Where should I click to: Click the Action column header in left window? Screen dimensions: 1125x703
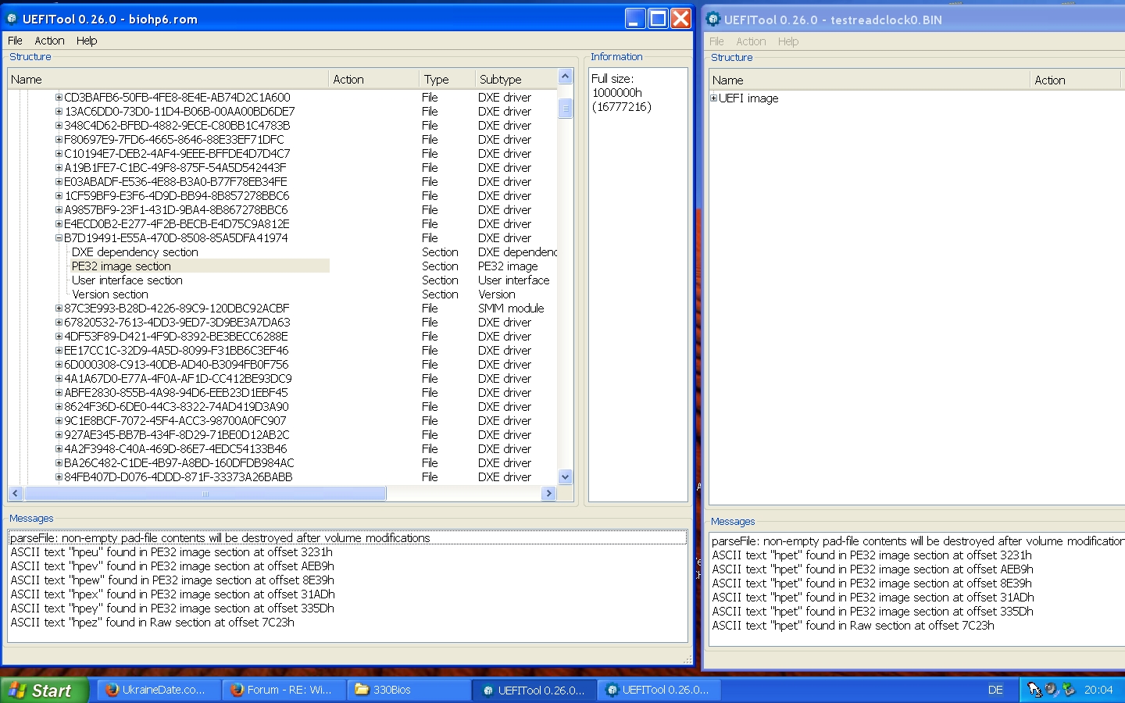click(x=373, y=79)
